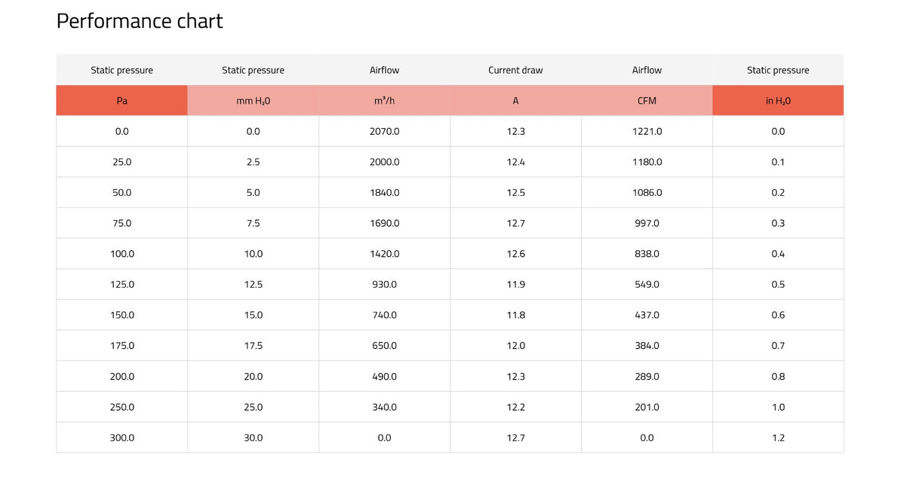Select the 740.0 airflow cell
This screenshot has width=916, height=501.
[385, 315]
